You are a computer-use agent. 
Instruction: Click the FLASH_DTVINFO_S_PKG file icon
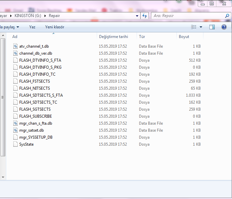[x=15, y=67]
